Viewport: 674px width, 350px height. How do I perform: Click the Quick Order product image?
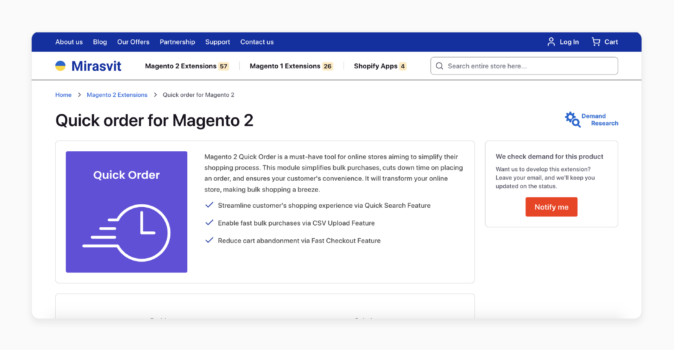(126, 212)
